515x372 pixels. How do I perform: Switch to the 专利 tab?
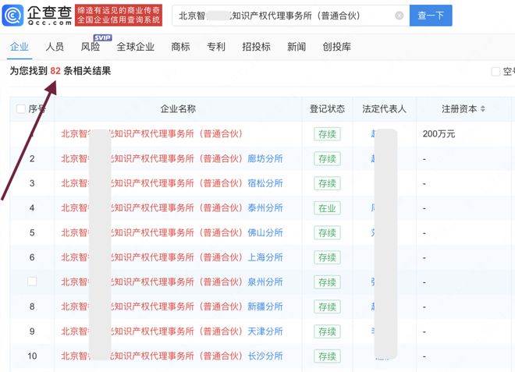pos(216,47)
